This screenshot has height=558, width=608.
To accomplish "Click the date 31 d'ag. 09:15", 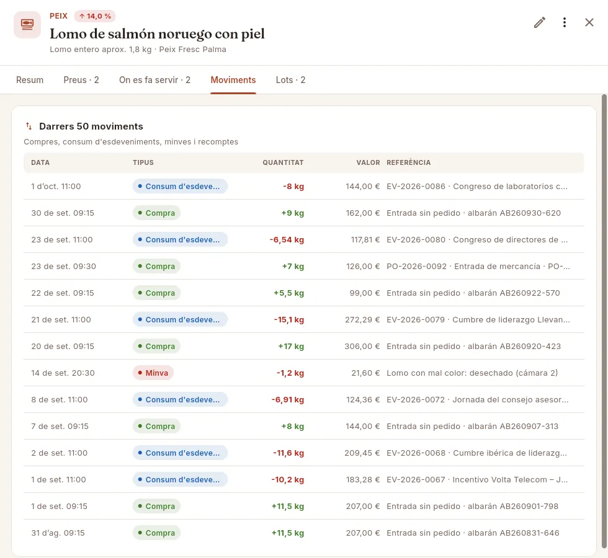I will [x=58, y=533].
